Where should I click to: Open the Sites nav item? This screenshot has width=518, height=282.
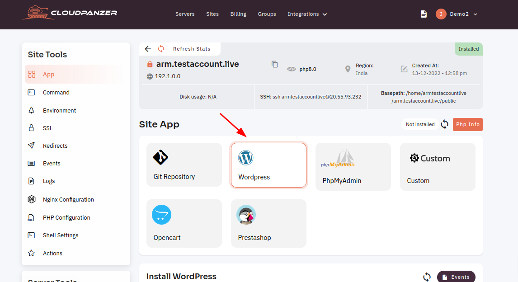click(212, 14)
